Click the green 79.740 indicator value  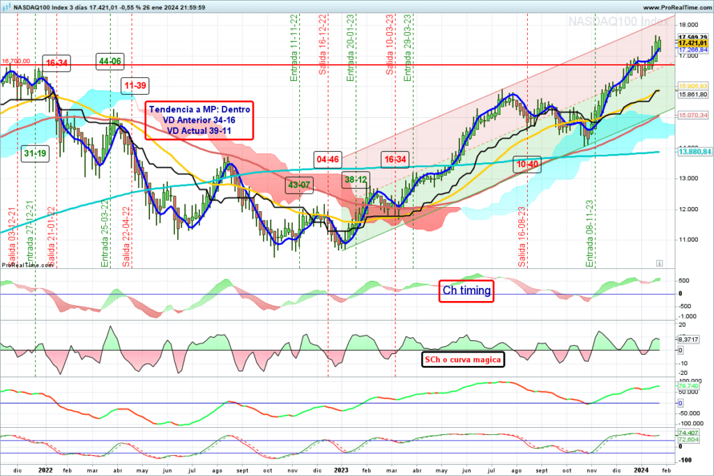(x=688, y=386)
